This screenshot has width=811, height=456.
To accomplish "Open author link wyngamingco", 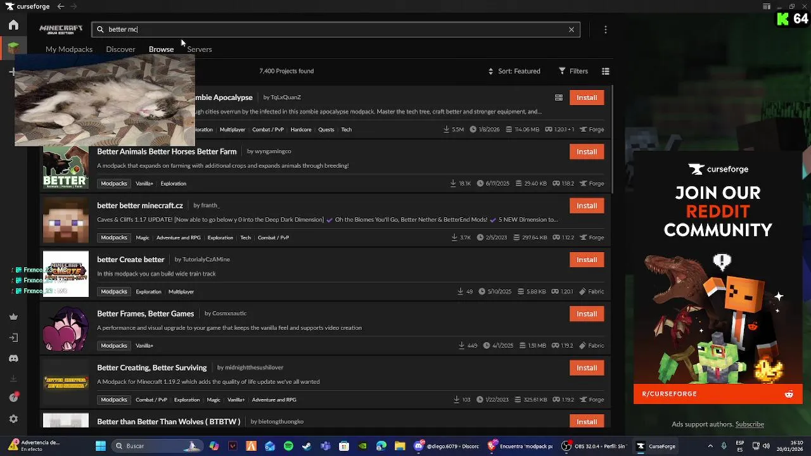I will [x=273, y=151].
